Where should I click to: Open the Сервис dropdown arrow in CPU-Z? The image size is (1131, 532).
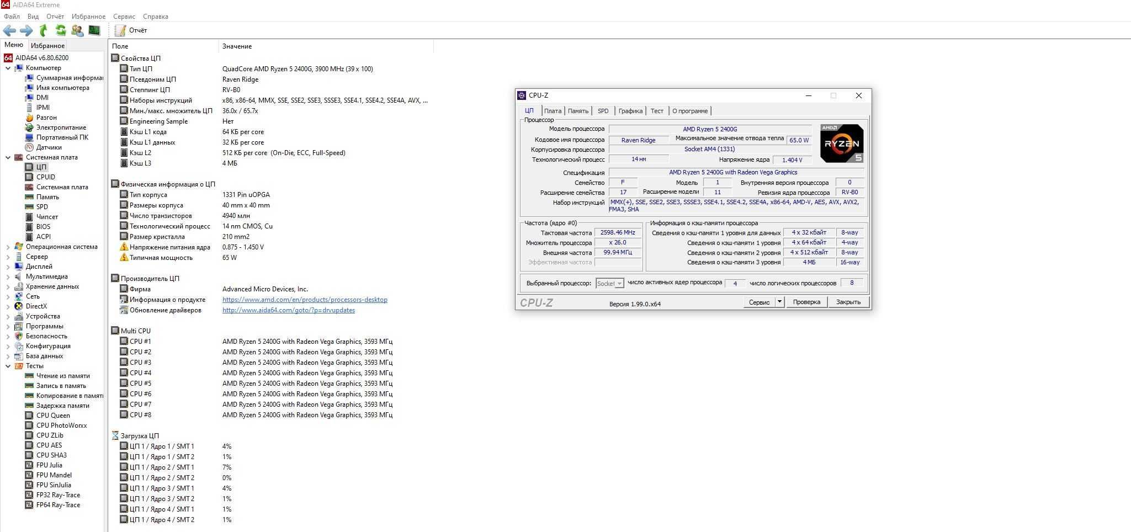[779, 302]
